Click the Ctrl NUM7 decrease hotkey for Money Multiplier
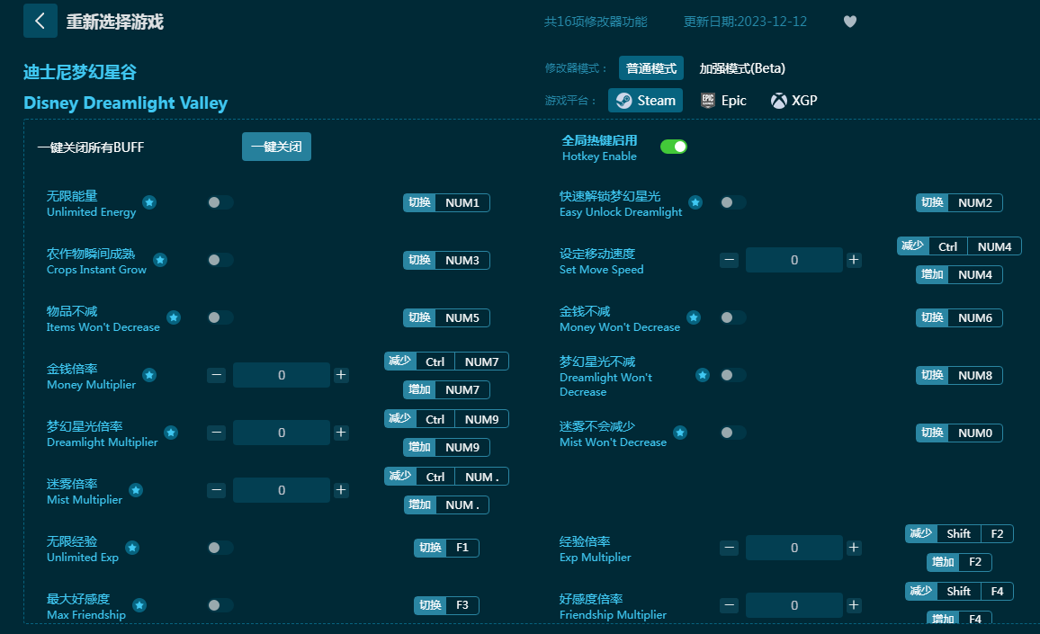Viewport: 1040px width, 634px height. point(446,362)
